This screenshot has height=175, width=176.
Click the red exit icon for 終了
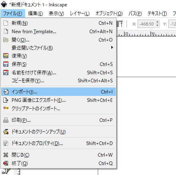6,163
